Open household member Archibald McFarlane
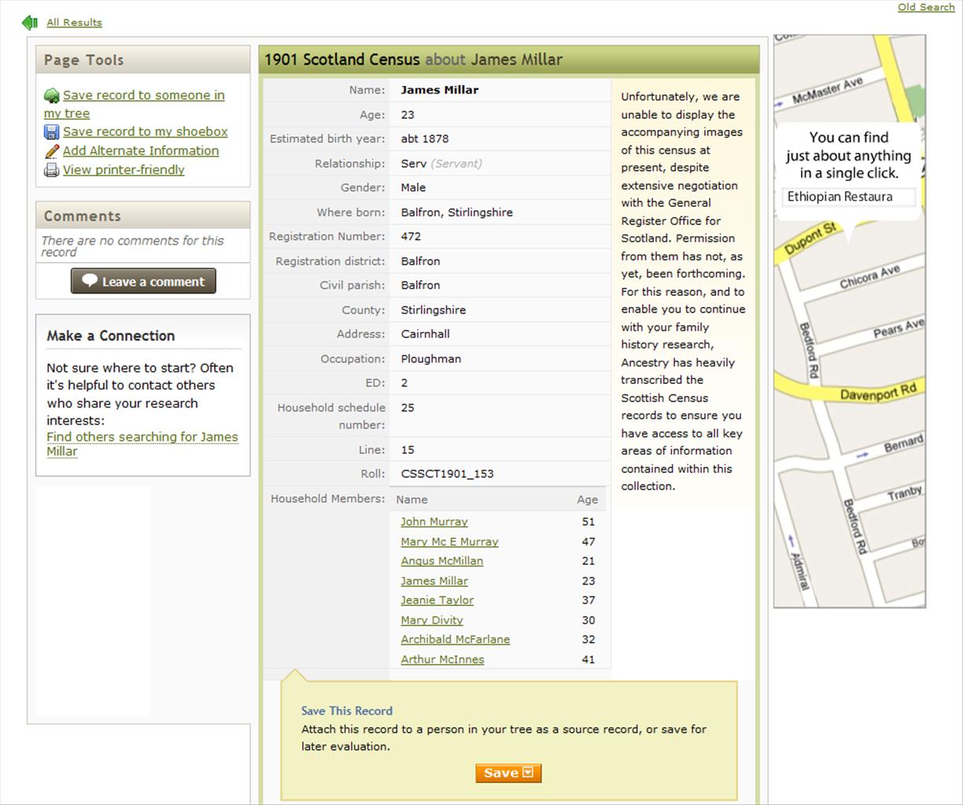 (x=456, y=640)
